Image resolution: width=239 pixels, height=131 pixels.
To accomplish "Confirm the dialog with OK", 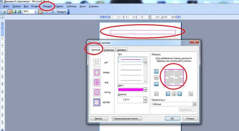I will pyautogui.click(x=172, y=119).
